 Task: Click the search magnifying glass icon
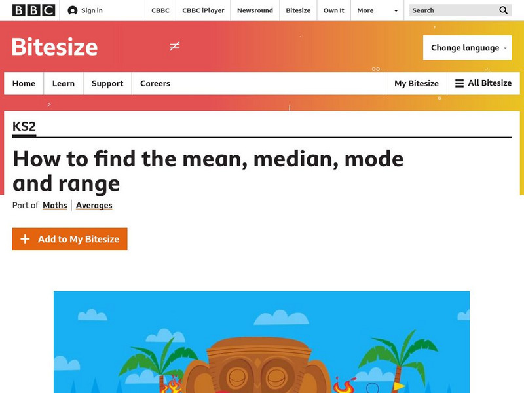tap(503, 10)
